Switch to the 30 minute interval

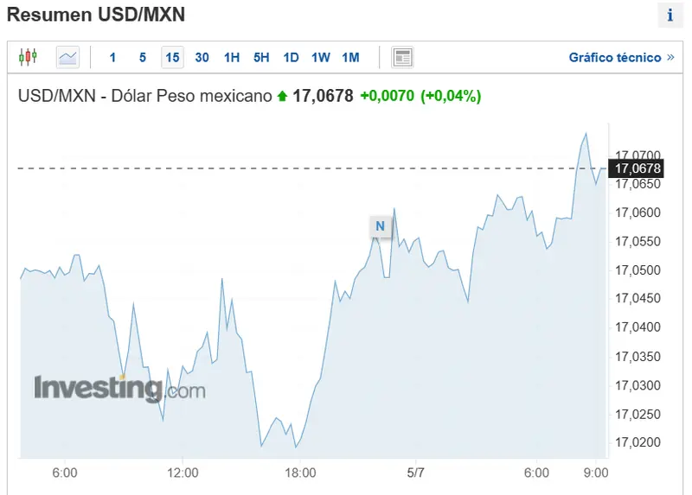(202, 58)
